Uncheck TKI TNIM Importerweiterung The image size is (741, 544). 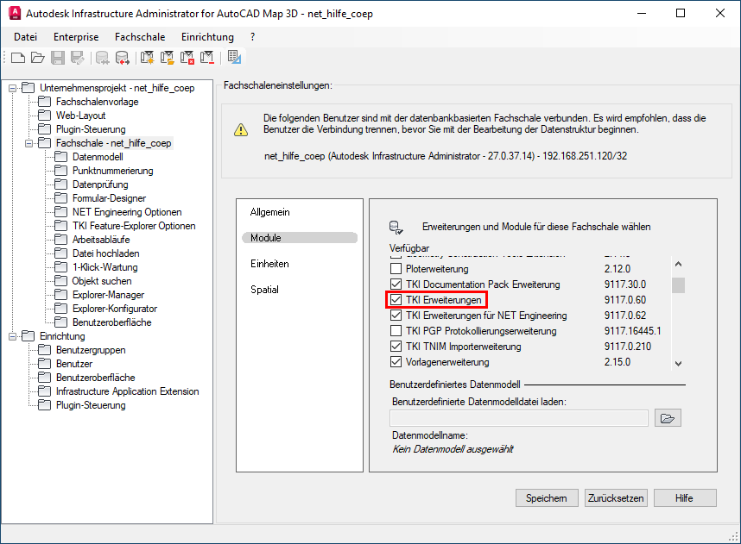point(396,347)
